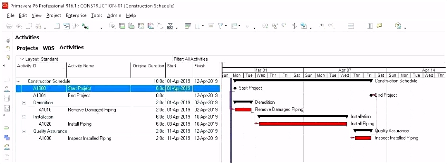The height and width of the screenshot is (164, 447).
Task: Open the File menu
Action: click(x=11, y=16)
